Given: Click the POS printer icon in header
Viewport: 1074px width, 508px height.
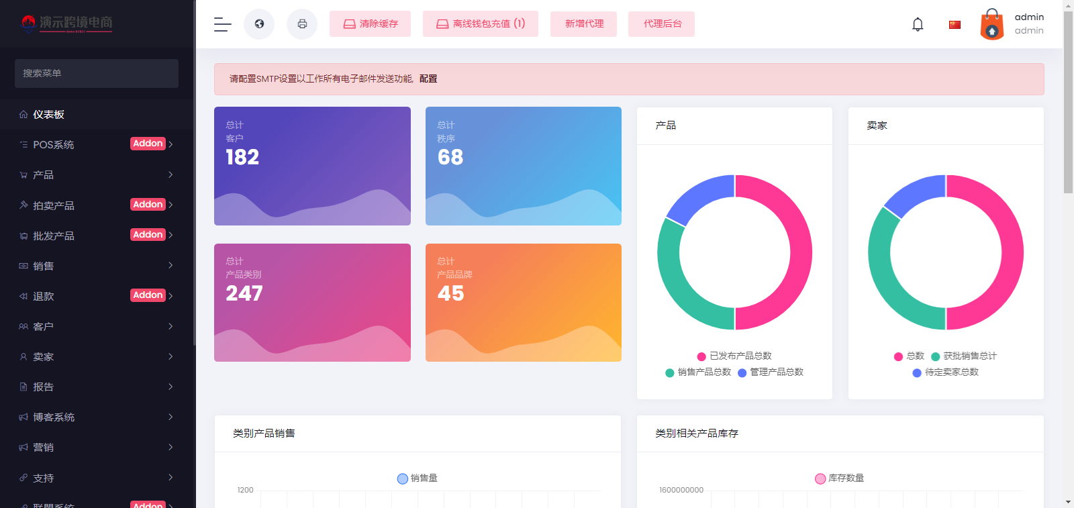Looking at the screenshot, I should click(x=302, y=24).
